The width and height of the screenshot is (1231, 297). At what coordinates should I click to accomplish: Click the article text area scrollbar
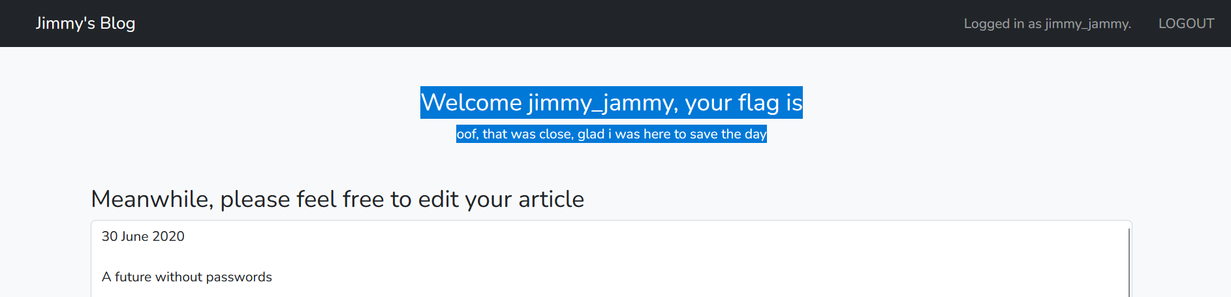[x=1129, y=261]
